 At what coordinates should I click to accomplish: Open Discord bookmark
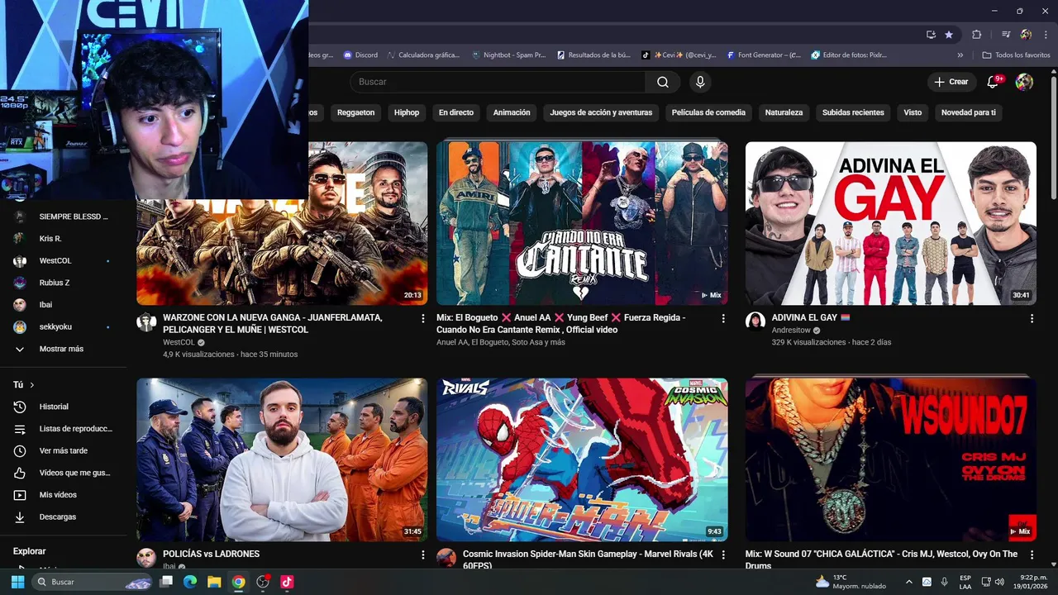(x=360, y=55)
